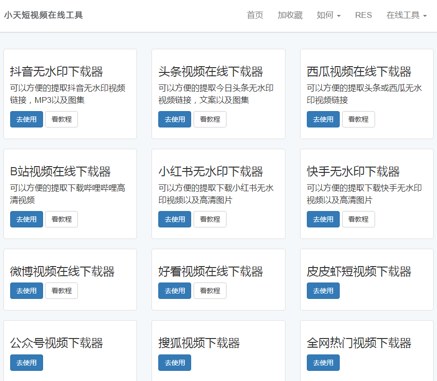The height and width of the screenshot is (381, 437).
Task: Click 去使用 under 公众号视频下载器
Action: click(27, 363)
